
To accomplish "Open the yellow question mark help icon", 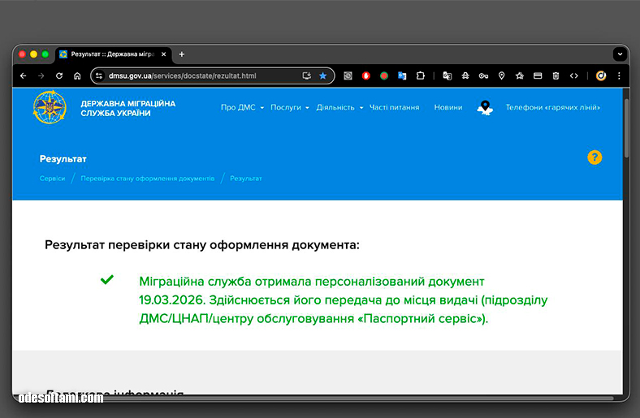I will point(595,157).
